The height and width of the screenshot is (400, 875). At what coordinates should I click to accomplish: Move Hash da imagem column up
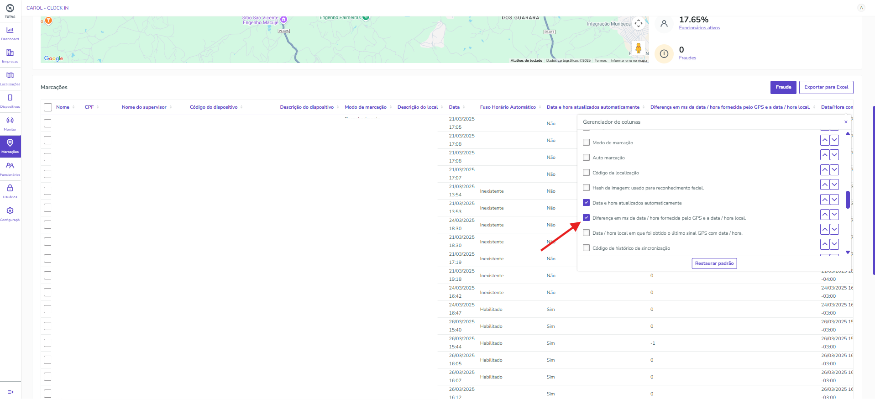point(825,184)
